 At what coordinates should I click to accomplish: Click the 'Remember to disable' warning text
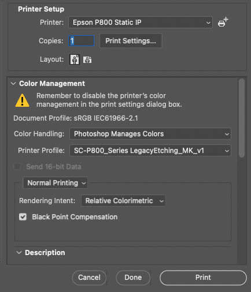point(109,100)
